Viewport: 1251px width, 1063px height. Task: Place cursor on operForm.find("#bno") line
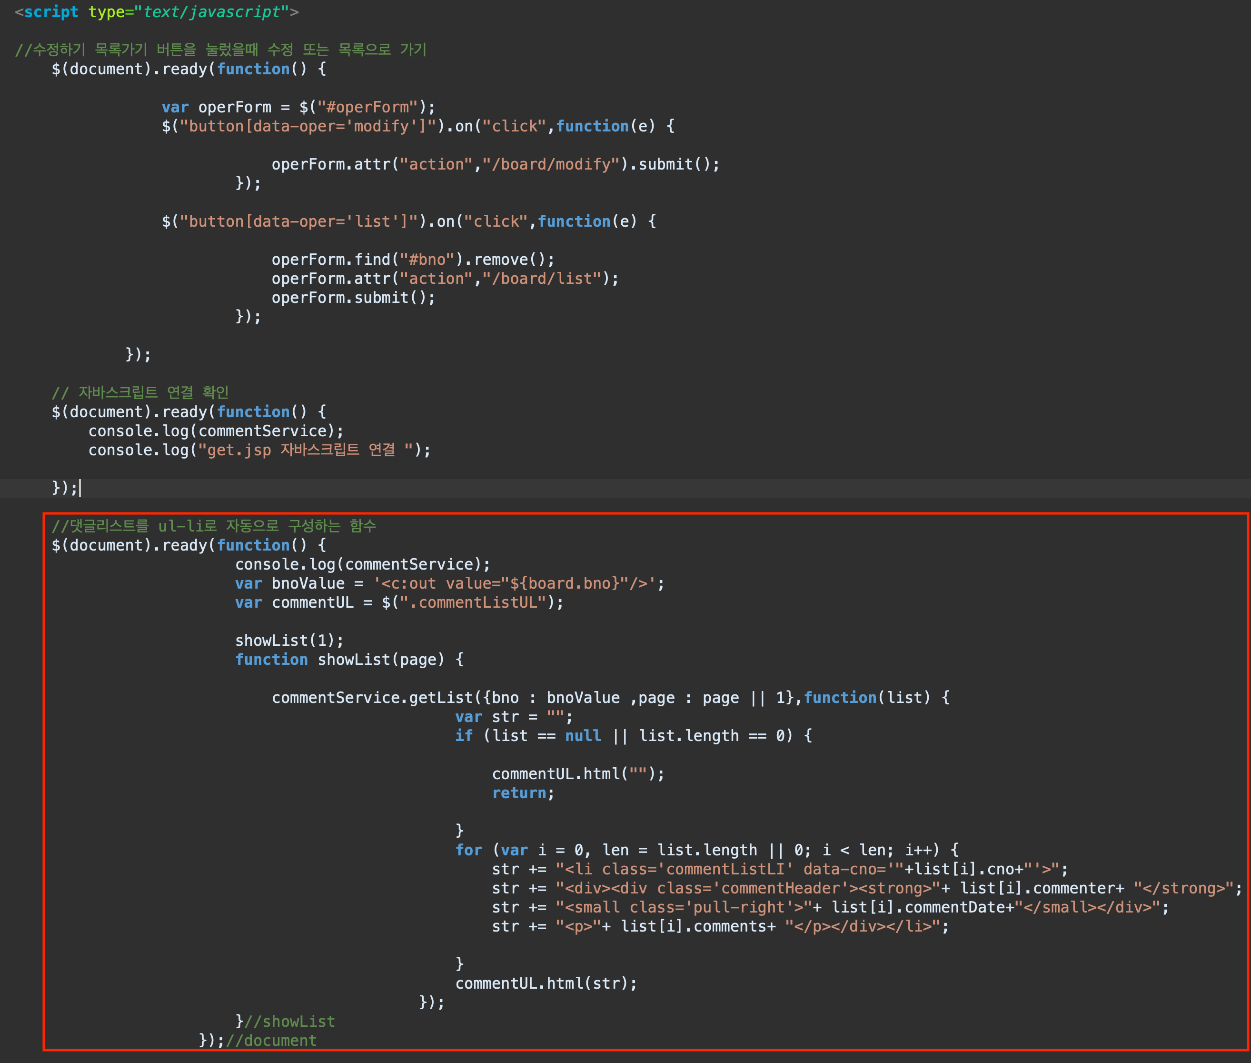[412, 260]
